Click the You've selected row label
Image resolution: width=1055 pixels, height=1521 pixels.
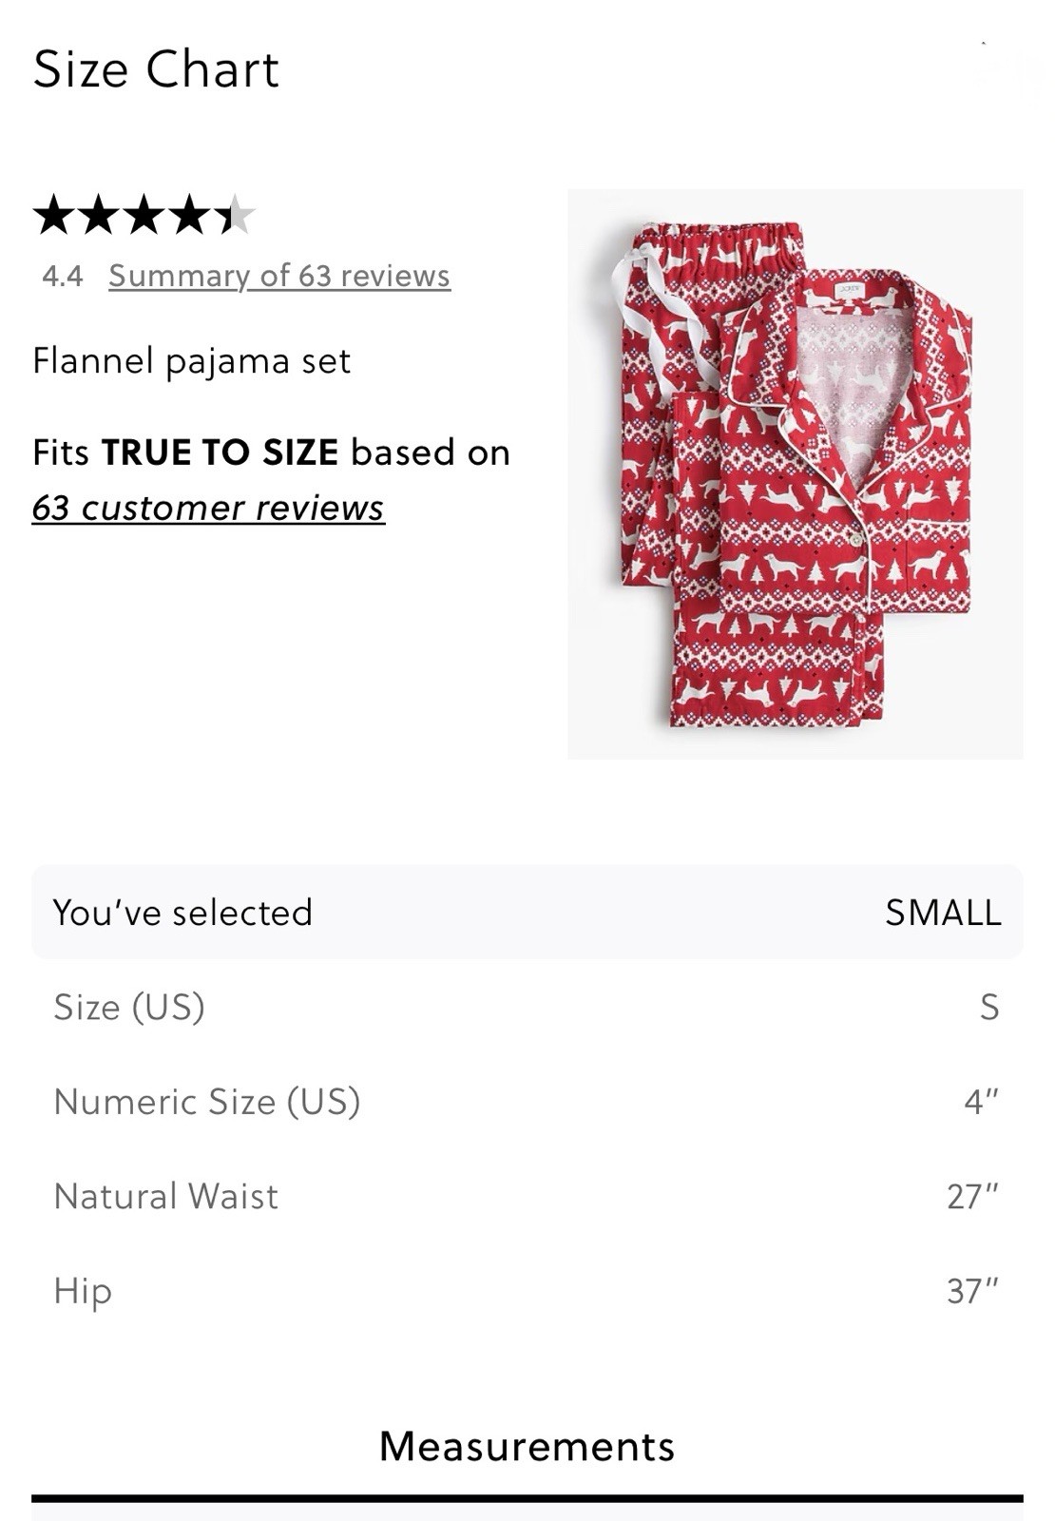[182, 913]
